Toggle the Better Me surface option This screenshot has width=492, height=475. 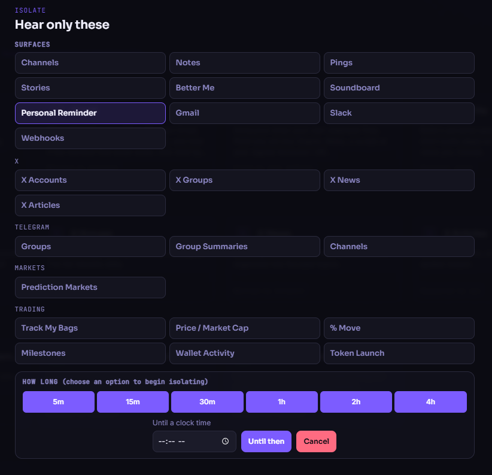[x=244, y=88]
